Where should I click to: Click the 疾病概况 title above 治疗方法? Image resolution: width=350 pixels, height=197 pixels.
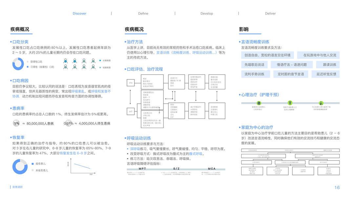(x=134, y=29)
